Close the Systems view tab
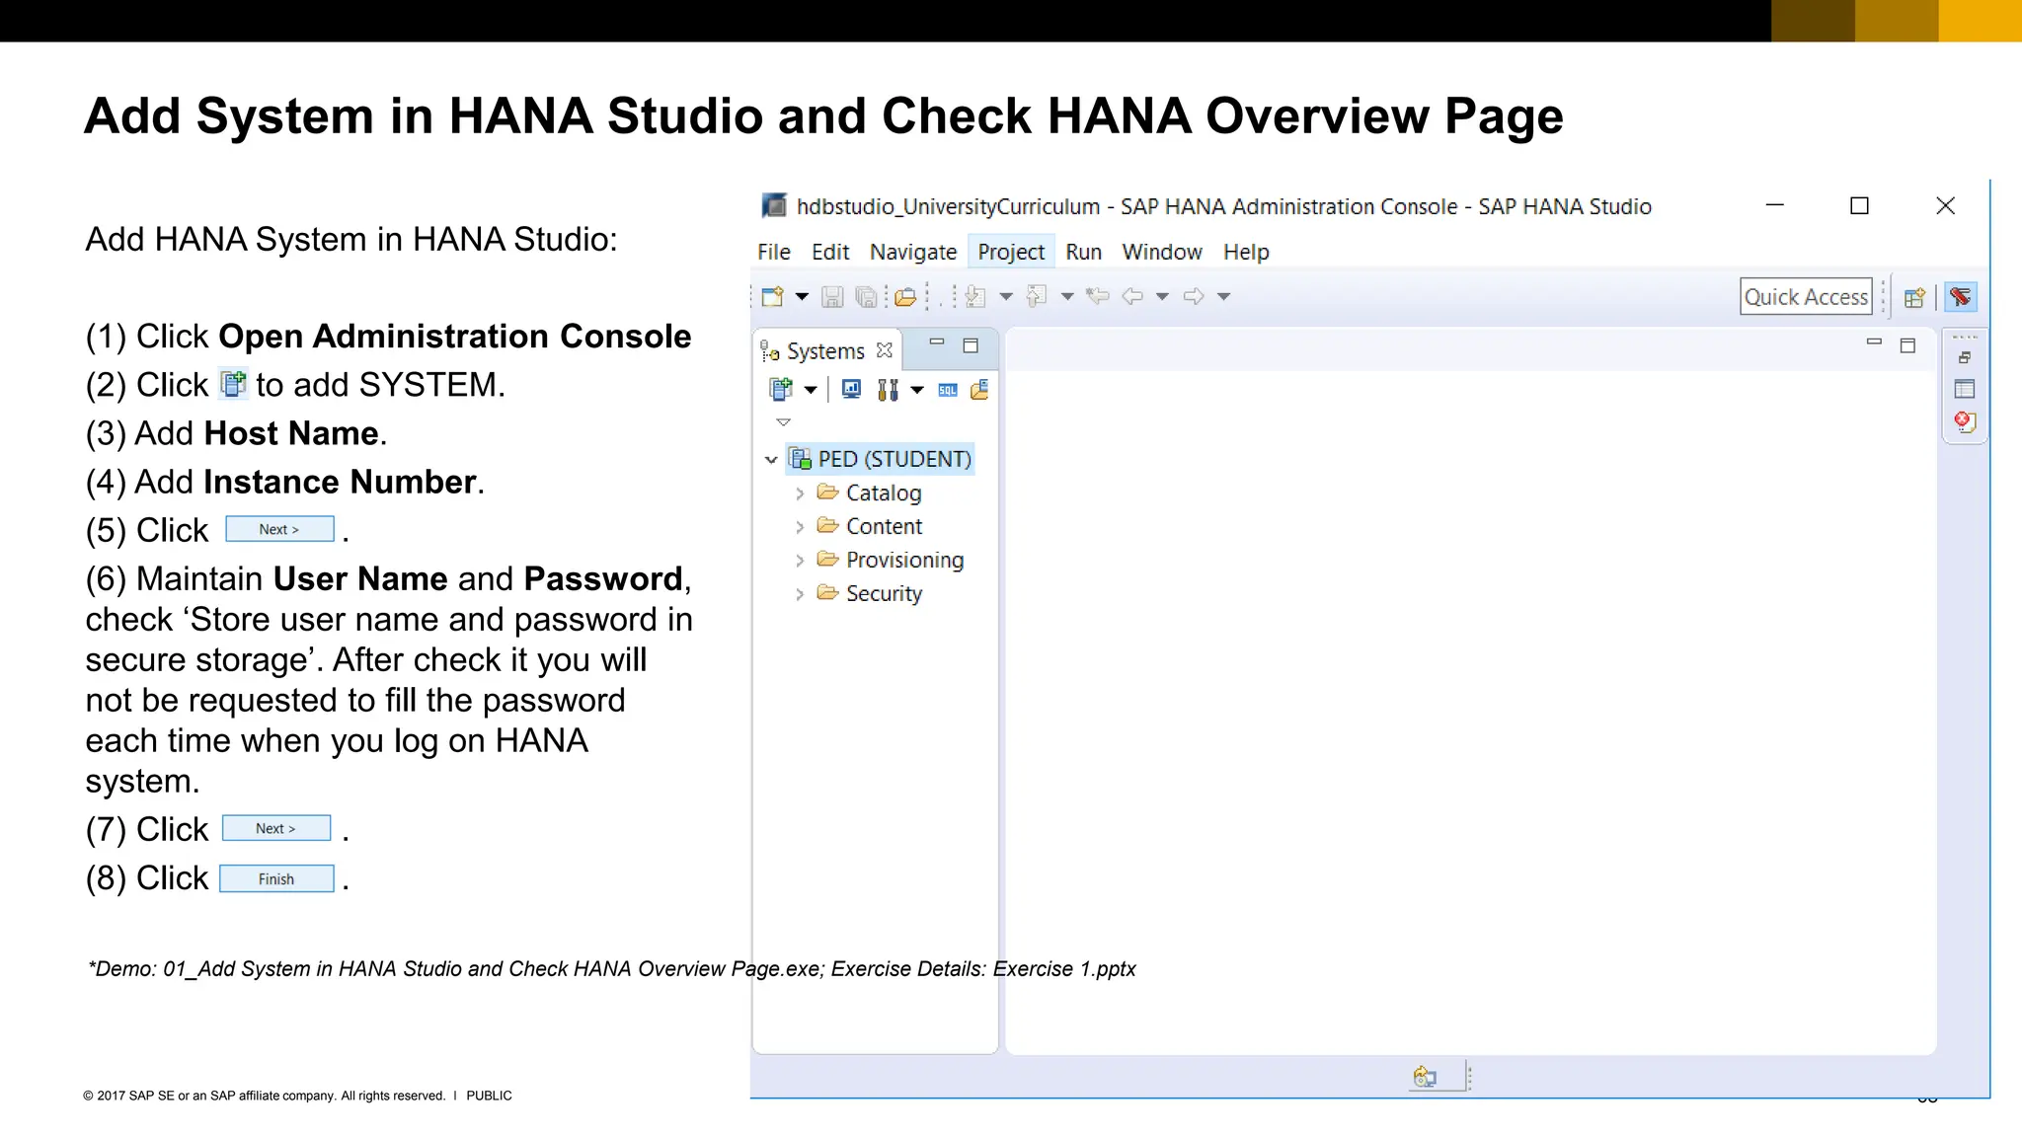The height and width of the screenshot is (1137, 2022). (885, 350)
